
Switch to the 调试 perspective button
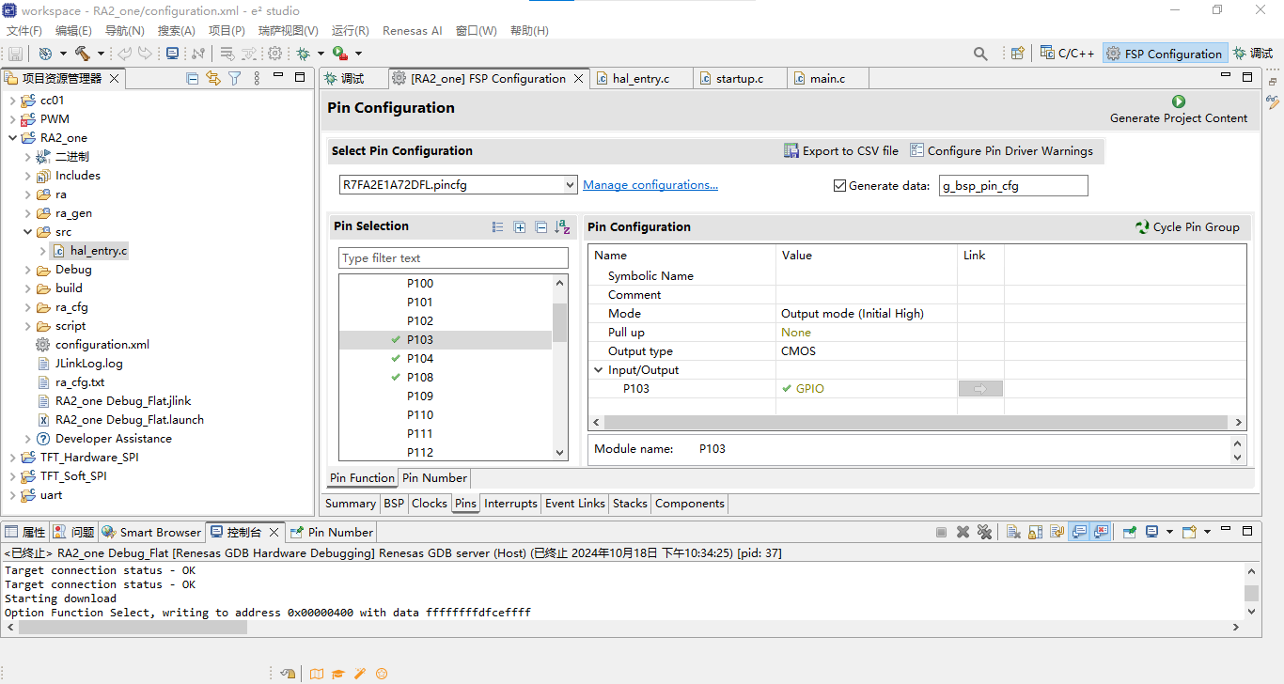(1253, 54)
